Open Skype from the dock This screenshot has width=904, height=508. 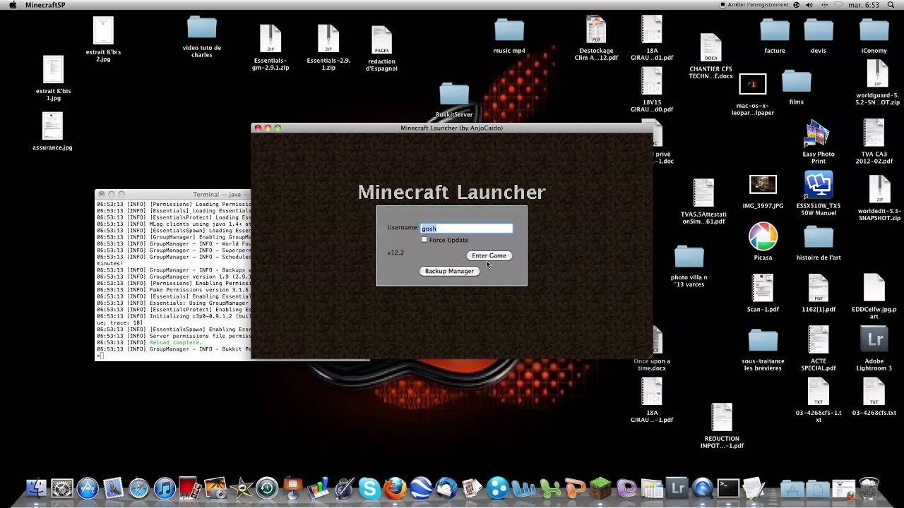click(369, 488)
